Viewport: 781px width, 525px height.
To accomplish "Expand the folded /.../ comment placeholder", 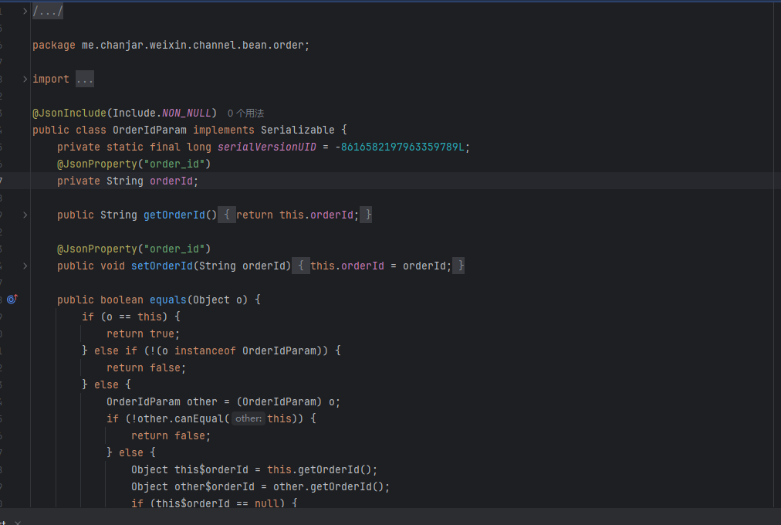I will [48, 11].
